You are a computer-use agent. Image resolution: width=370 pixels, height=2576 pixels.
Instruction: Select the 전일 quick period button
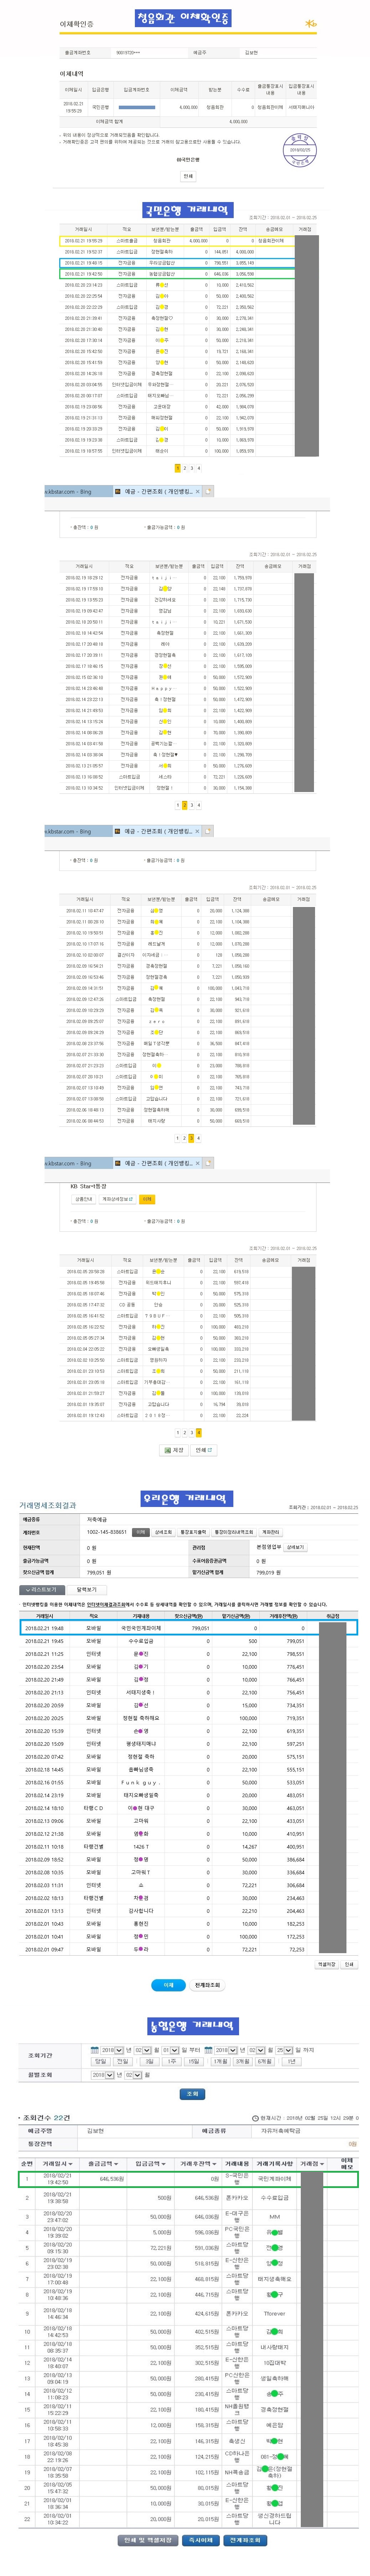(x=122, y=2062)
